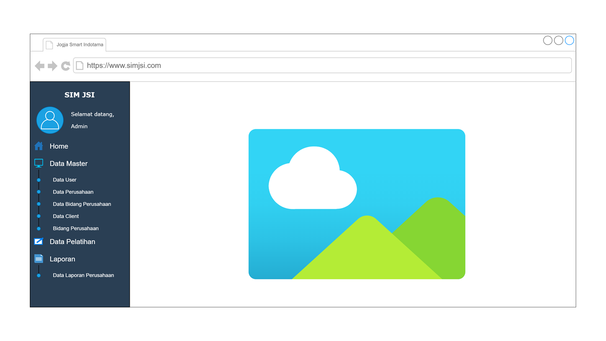Open Data User submenu

(x=64, y=180)
